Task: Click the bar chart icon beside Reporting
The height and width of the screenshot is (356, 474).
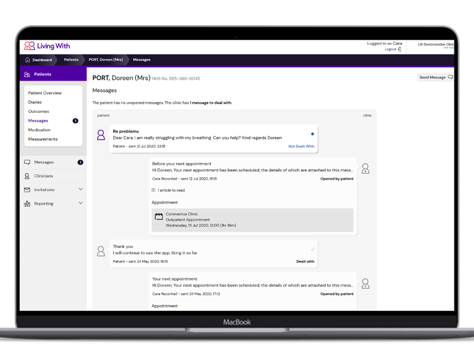Action: (27, 204)
